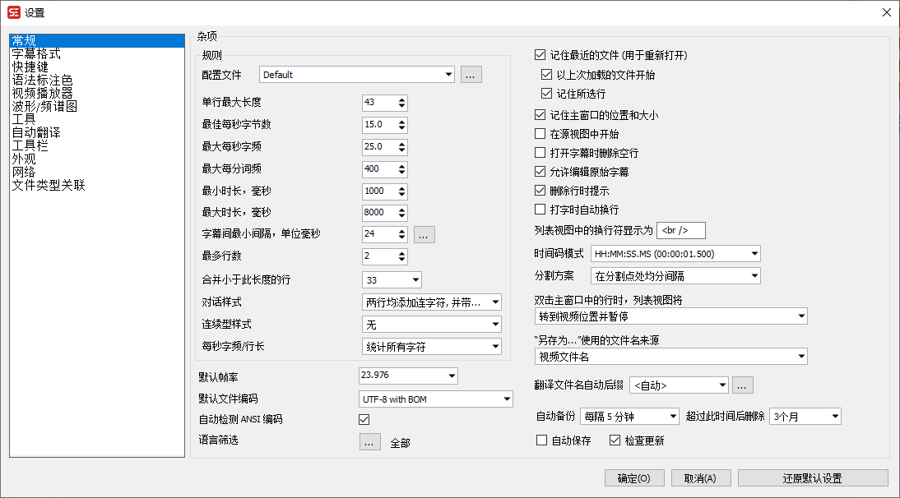This screenshot has width=900, height=498.
Task: Click the <br /> line break text field
Action: point(680,230)
